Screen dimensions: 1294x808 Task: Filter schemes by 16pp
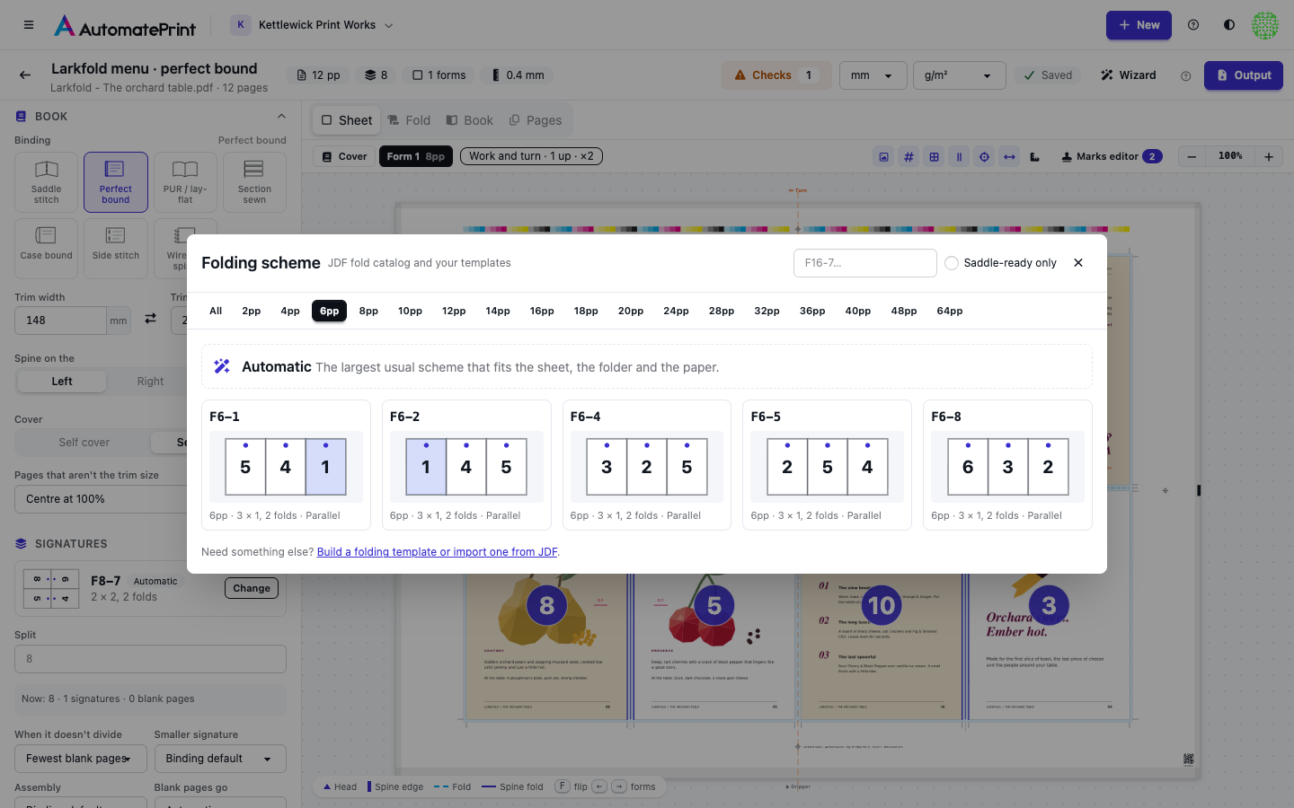click(542, 311)
